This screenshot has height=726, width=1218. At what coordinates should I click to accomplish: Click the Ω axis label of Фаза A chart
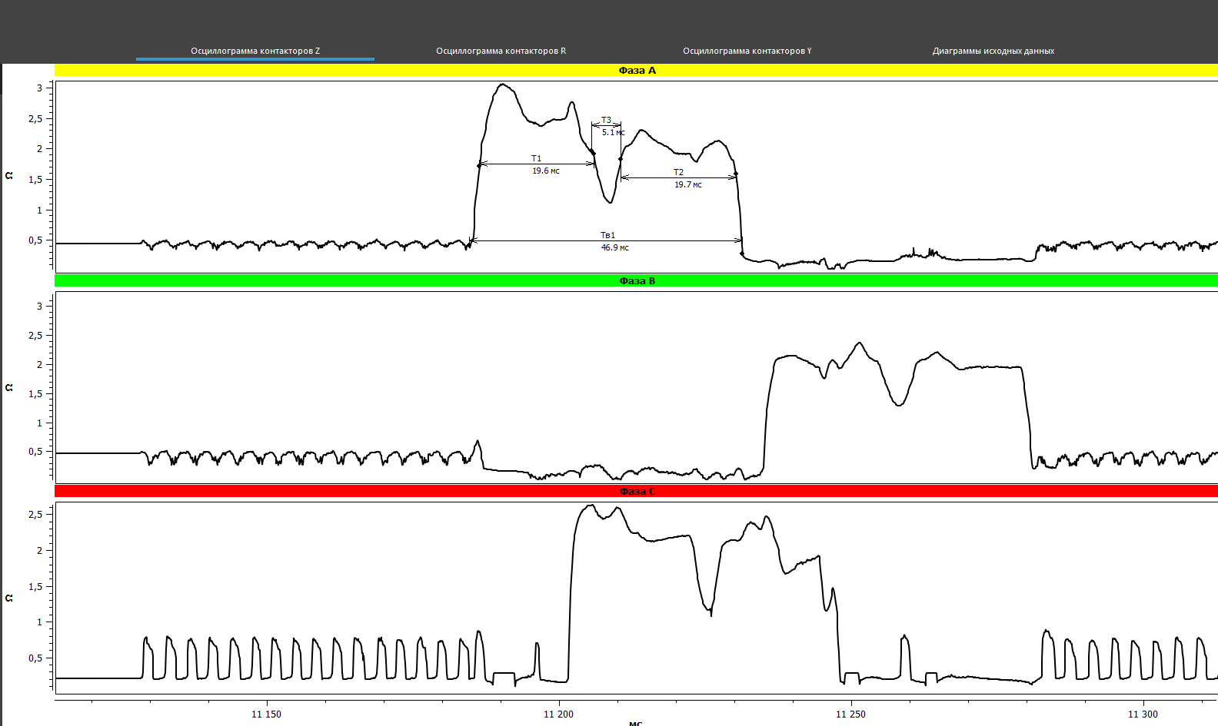(9, 176)
